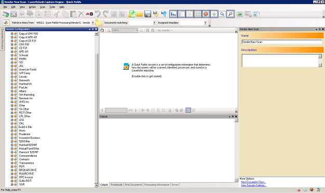This screenshot has width=325, height=193.
Task: Select the Correspondence document class
Action: pos(28,156)
